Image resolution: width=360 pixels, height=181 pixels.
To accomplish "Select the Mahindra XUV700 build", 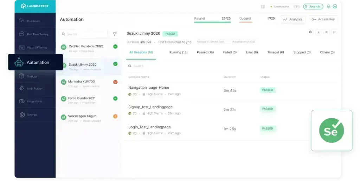I will coord(90,83).
